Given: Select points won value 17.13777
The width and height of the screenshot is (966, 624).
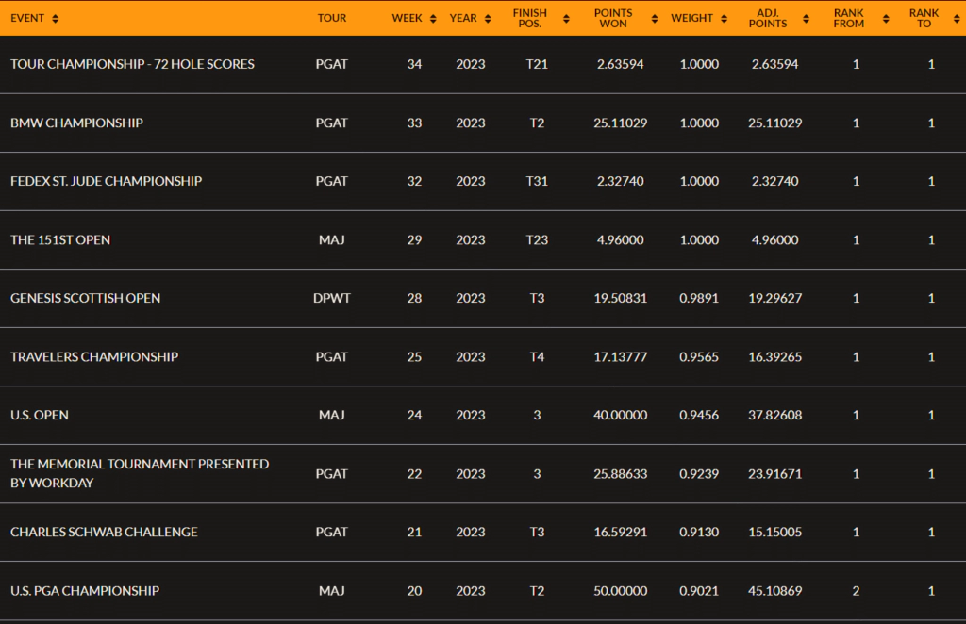Looking at the screenshot, I should click(x=620, y=356).
